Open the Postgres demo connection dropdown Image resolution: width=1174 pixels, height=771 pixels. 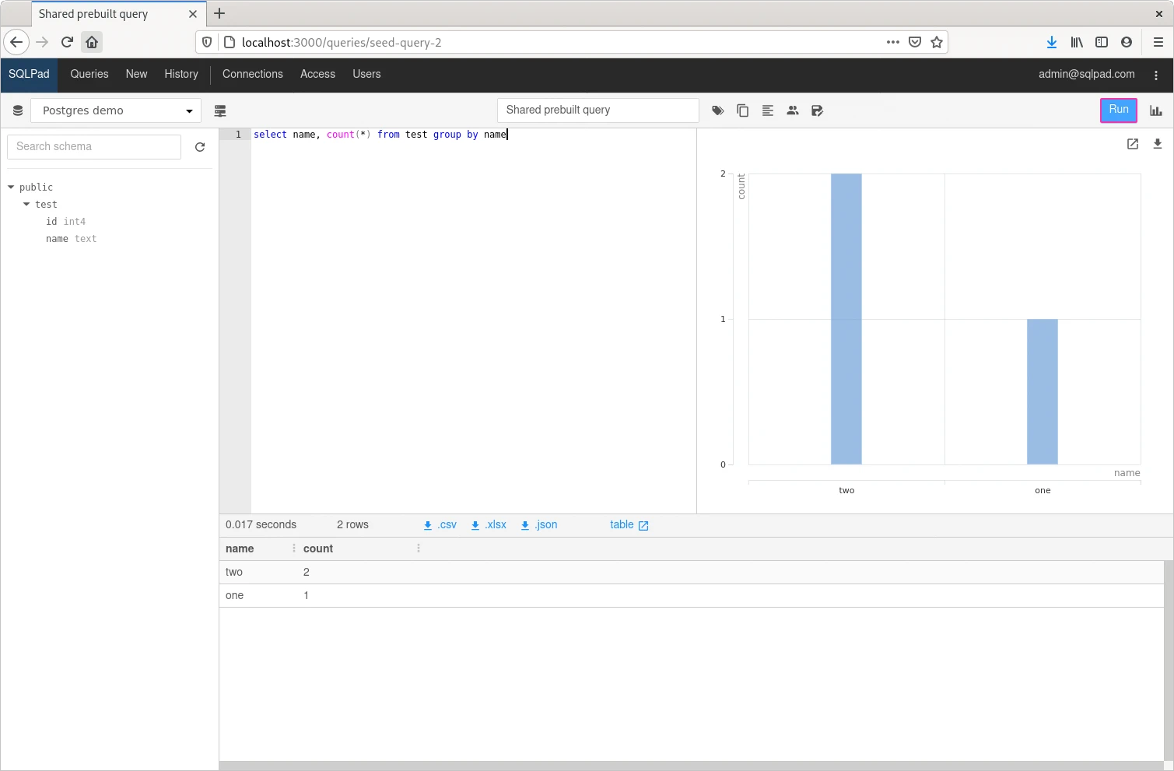click(116, 110)
